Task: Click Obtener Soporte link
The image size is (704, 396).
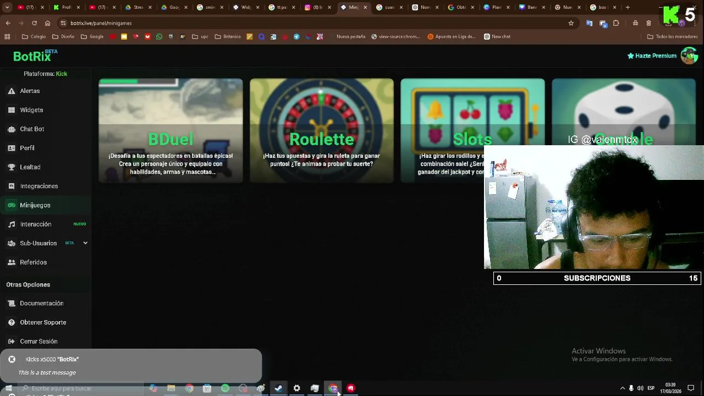Action: point(43,322)
